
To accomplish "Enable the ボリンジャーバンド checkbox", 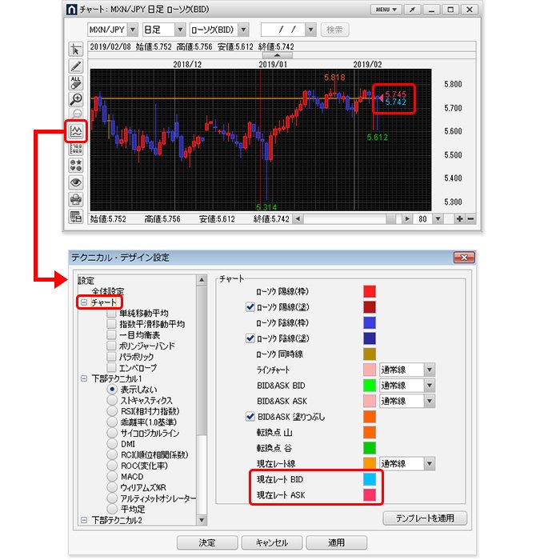I will pyautogui.click(x=111, y=346).
